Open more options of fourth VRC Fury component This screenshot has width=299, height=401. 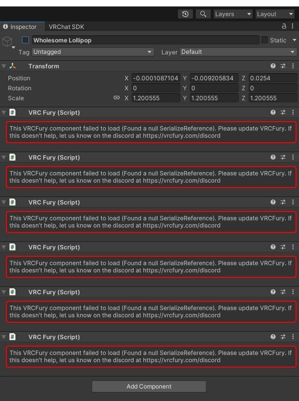point(293,247)
